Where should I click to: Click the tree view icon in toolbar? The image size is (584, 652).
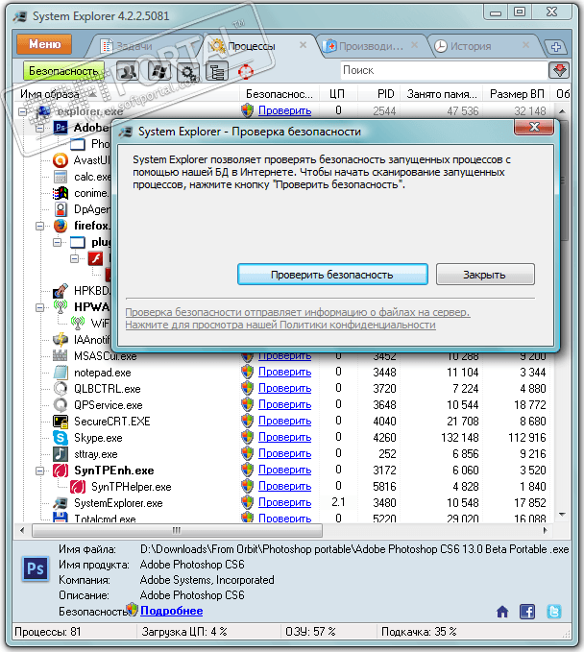[x=217, y=71]
